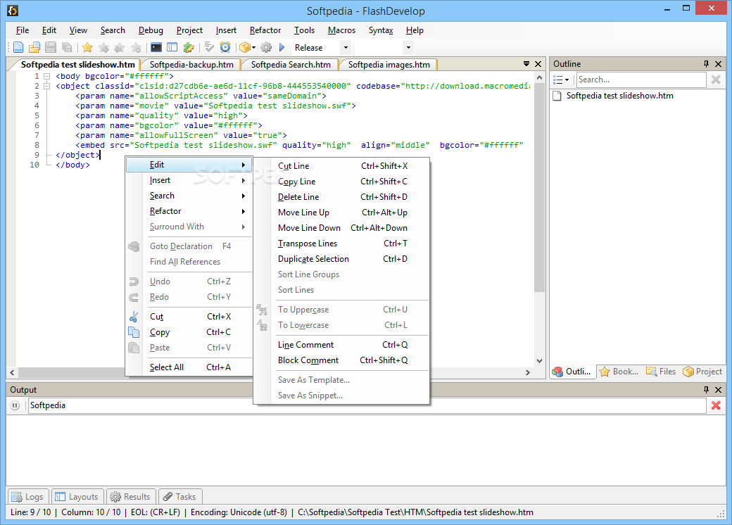Click the layout panel window icon
Screen dimensions: 732x525
coord(172,47)
